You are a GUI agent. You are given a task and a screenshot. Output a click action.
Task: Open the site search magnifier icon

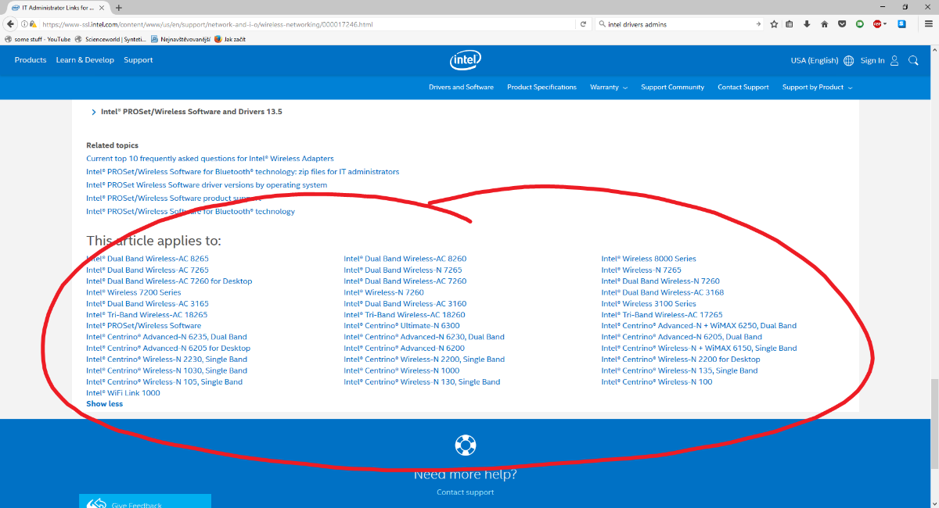coord(913,60)
